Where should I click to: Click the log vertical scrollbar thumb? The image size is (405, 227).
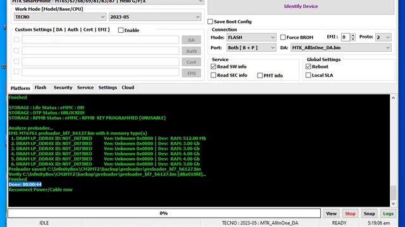393,192
